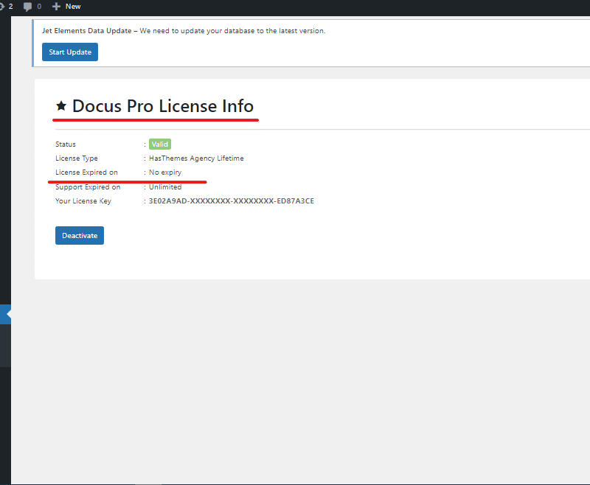Open comments bubble icon in admin bar

coord(27,7)
